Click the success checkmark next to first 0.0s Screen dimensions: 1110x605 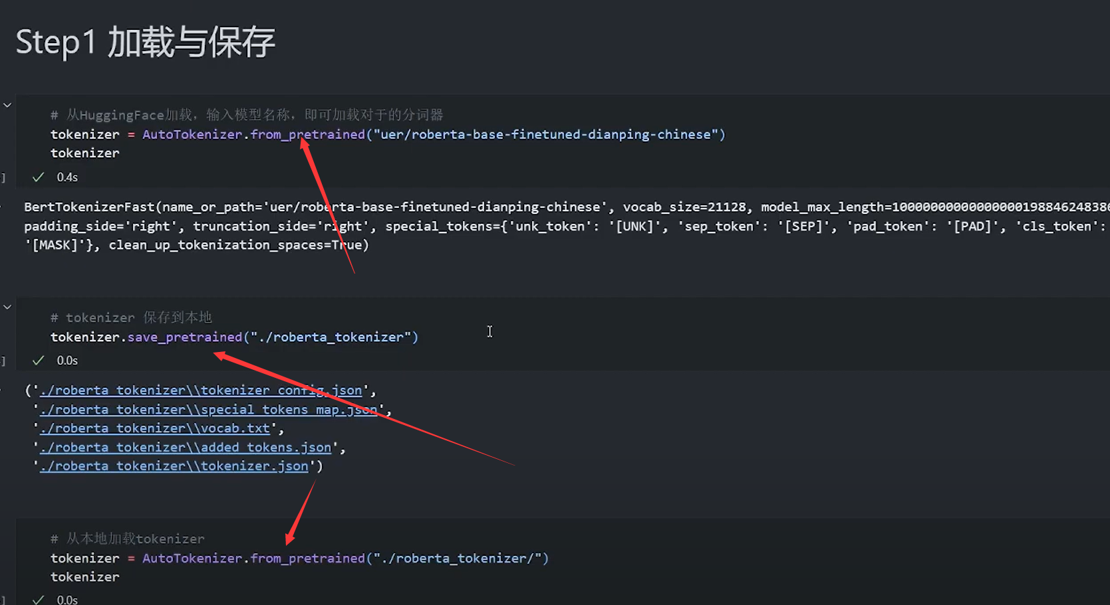pyautogui.click(x=39, y=361)
